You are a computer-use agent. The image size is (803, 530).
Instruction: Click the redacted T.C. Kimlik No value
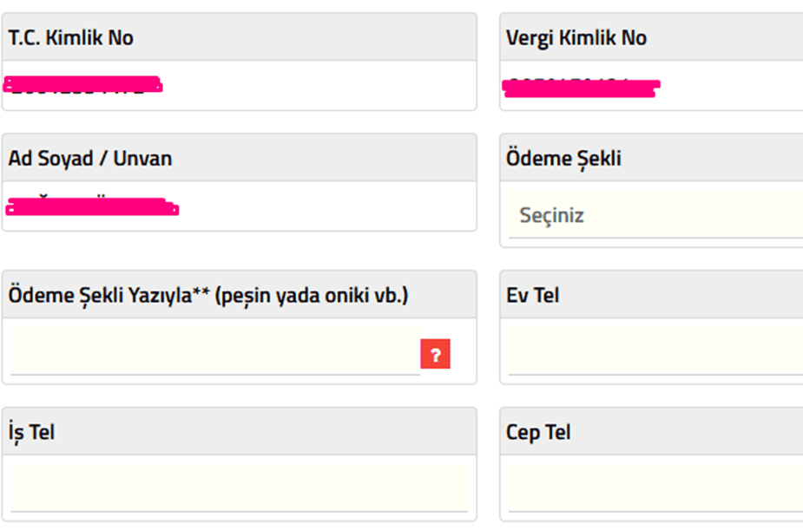(x=83, y=85)
